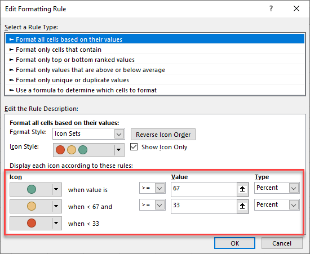310x254 pixels.
Task: Open the Icon Style traffic light dropdown
Action: [88, 150]
